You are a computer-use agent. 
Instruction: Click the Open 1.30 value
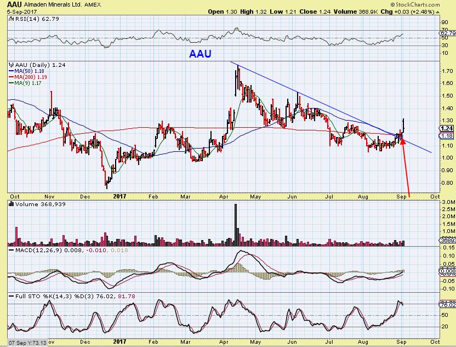(223, 12)
